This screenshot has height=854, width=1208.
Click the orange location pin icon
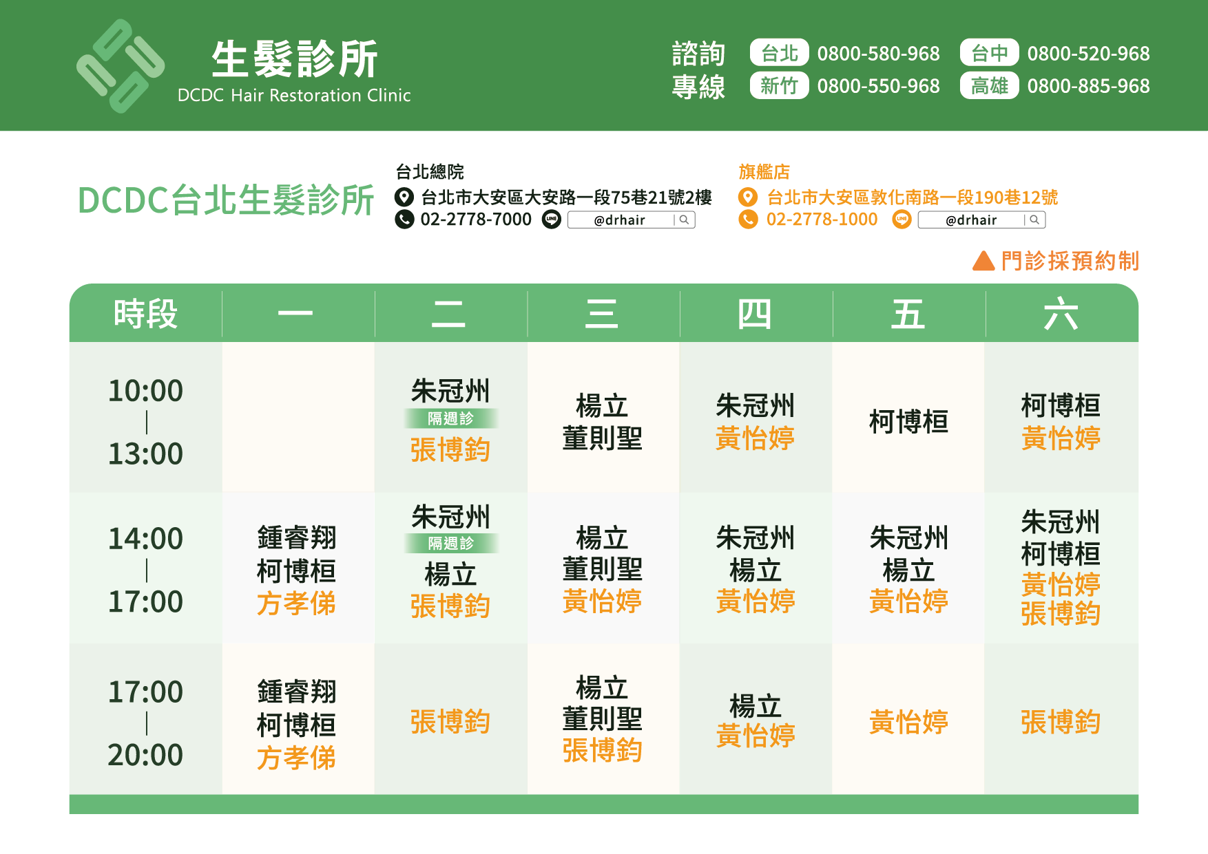pyautogui.click(x=747, y=198)
